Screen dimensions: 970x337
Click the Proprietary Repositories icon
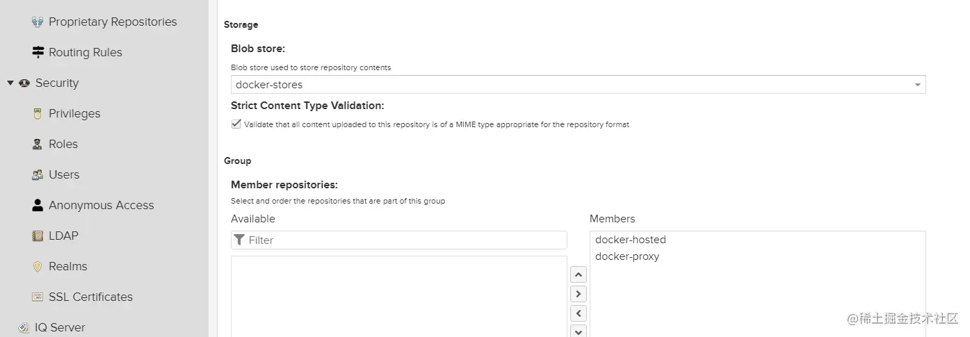click(x=38, y=22)
